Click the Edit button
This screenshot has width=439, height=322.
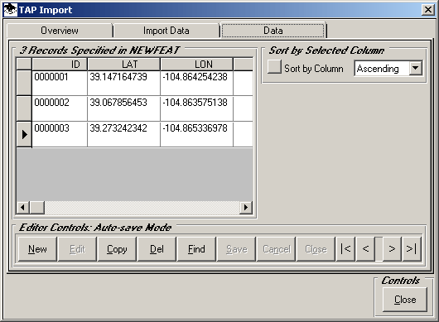(77, 249)
